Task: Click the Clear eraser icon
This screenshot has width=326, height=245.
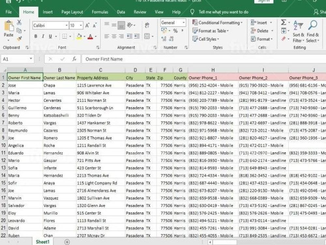Action: 284,39
